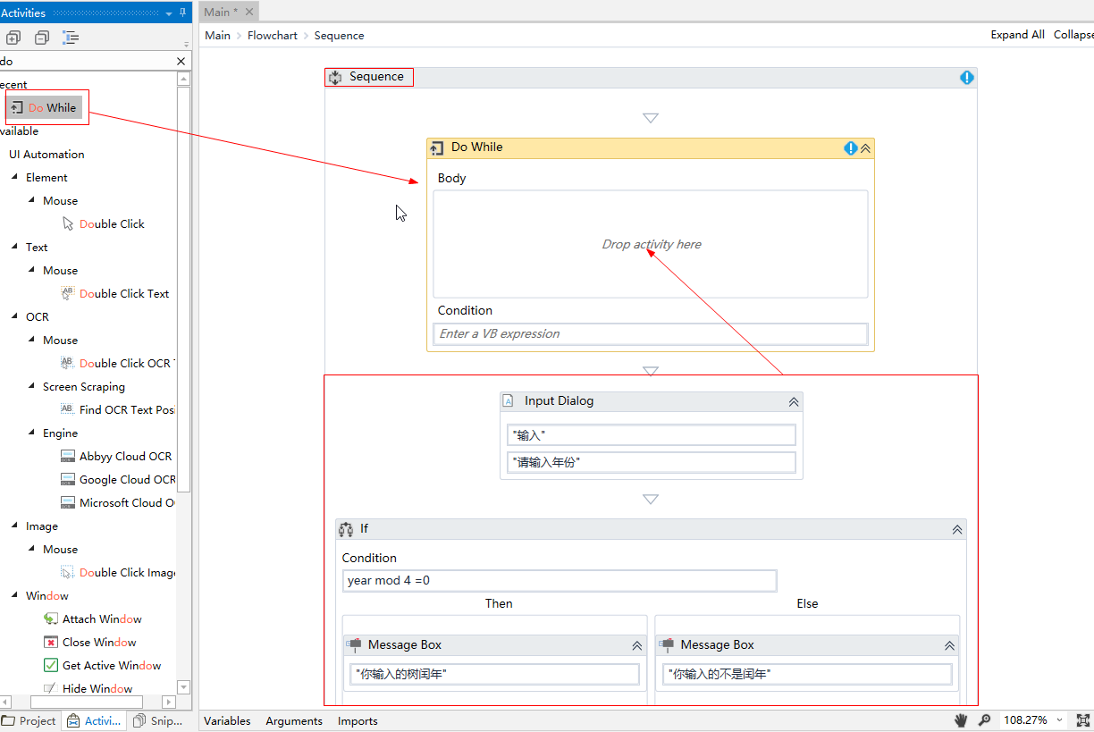Screen dimensions: 1094x732
Task: Click the fit-to-screen icon in status bar
Action: (x=1084, y=720)
